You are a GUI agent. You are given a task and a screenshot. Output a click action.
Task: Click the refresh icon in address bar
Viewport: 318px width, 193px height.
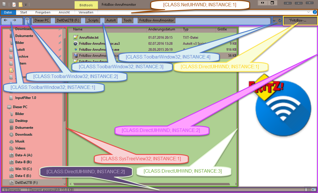(280, 21)
